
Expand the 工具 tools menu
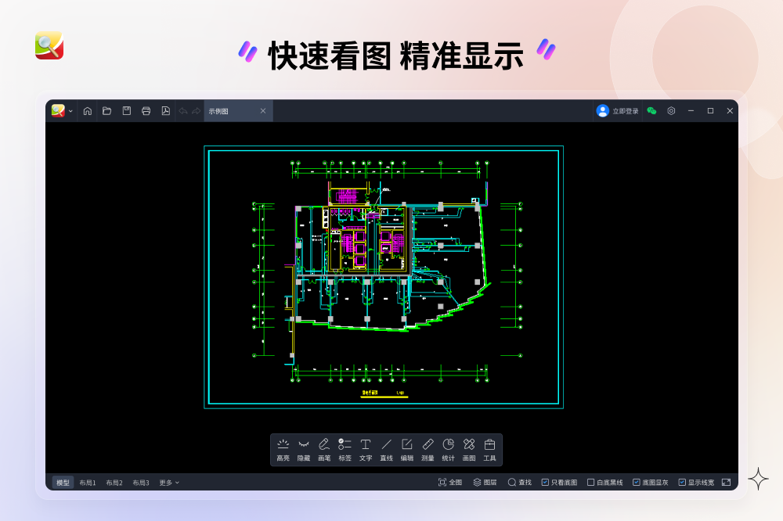click(489, 446)
